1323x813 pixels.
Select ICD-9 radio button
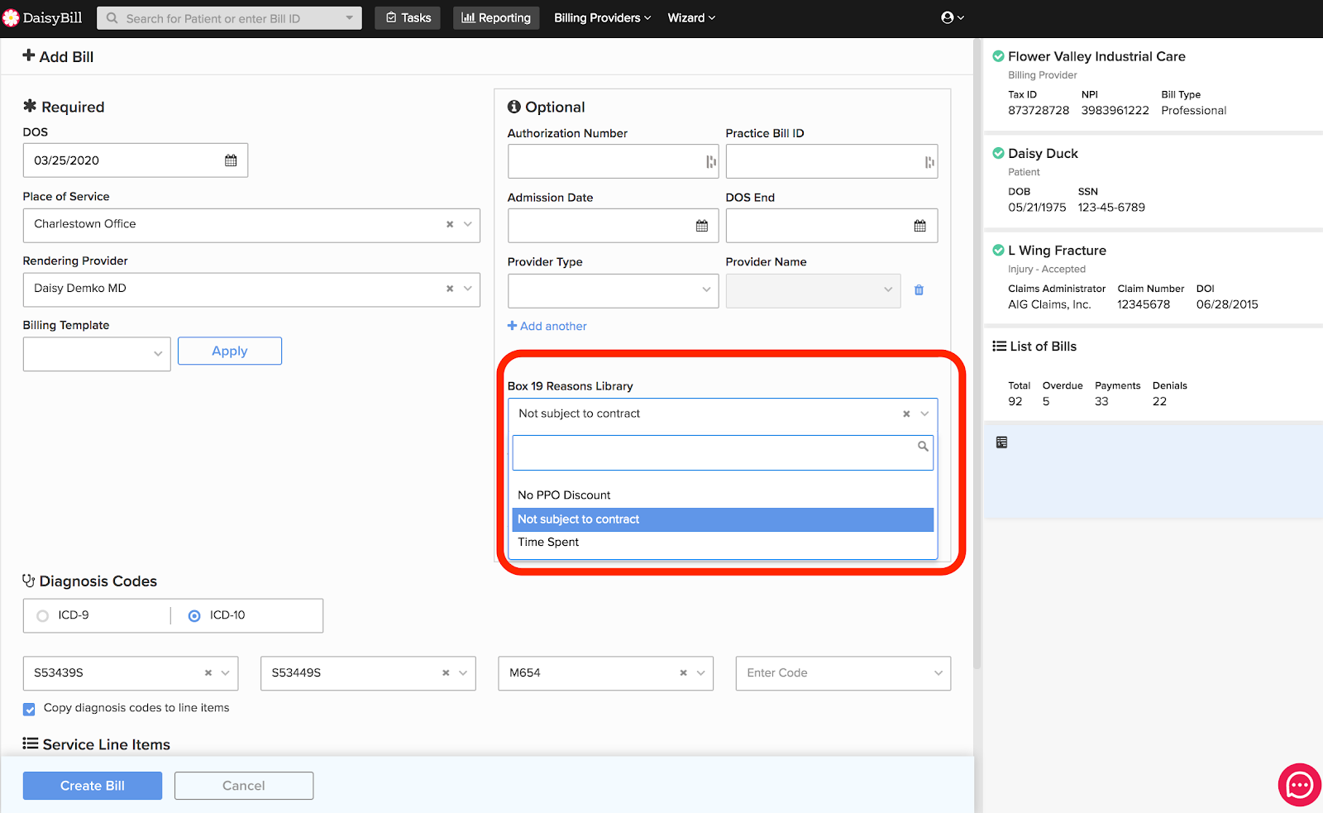[x=43, y=616]
